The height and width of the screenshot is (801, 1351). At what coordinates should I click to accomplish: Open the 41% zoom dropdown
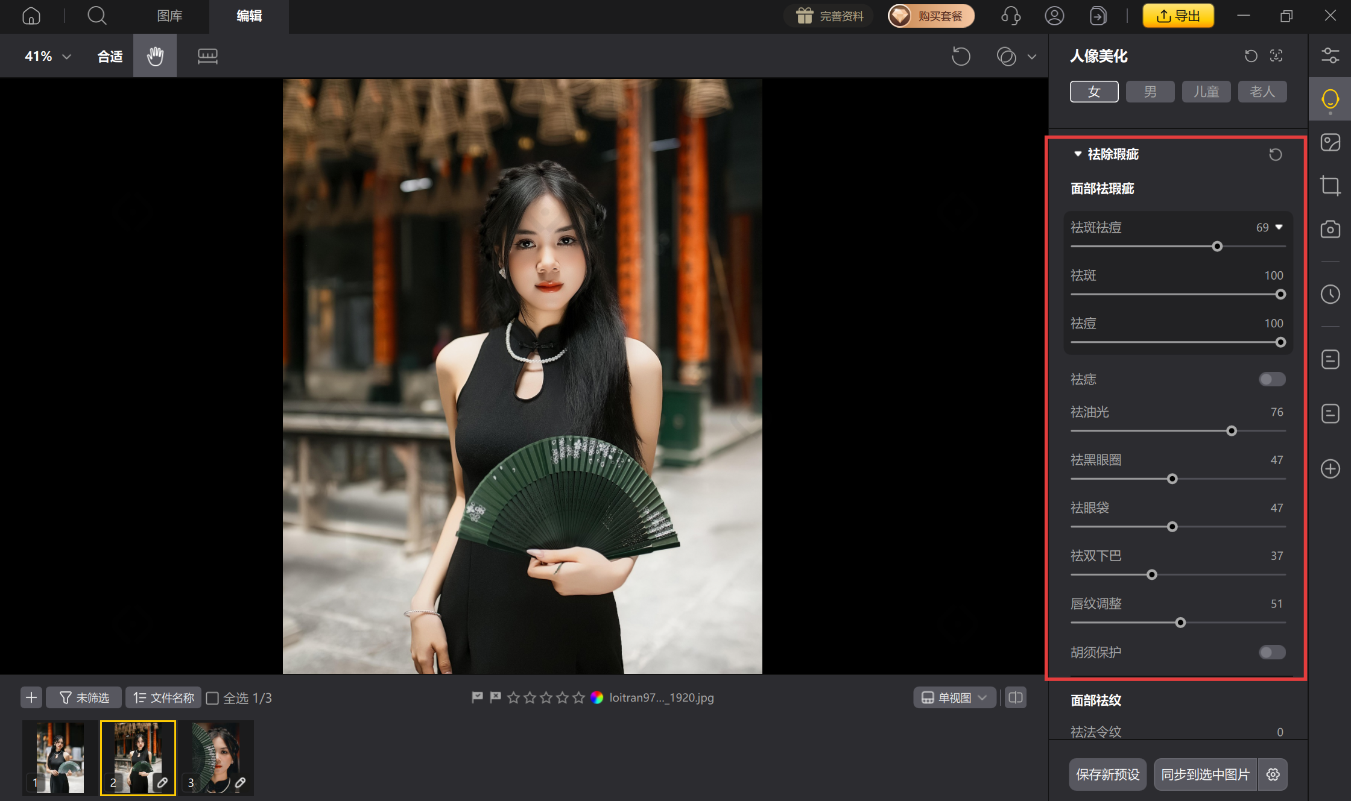48,56
